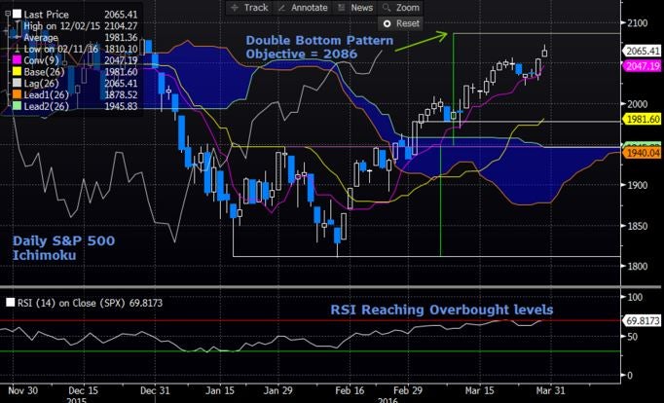Click the magenta Conv(9) swatch

[x=17, y=60]
